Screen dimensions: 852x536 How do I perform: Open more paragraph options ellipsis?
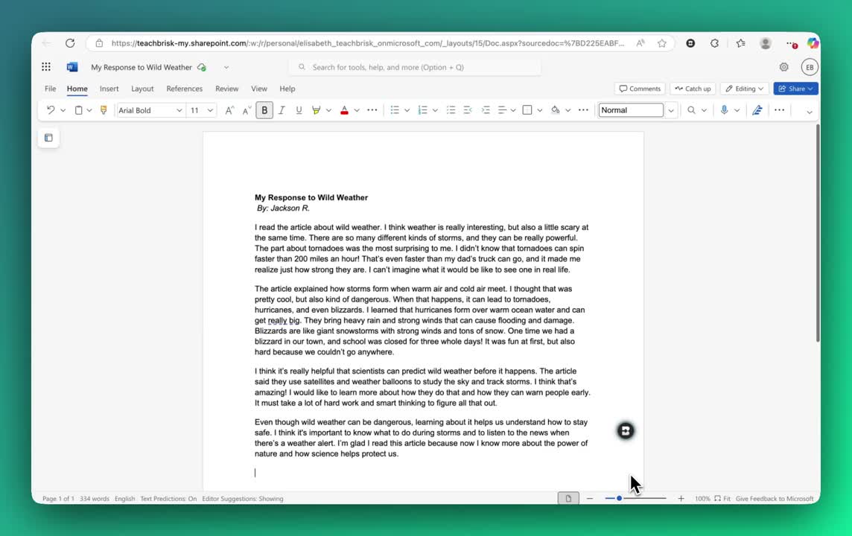click(x=583, y=110)
